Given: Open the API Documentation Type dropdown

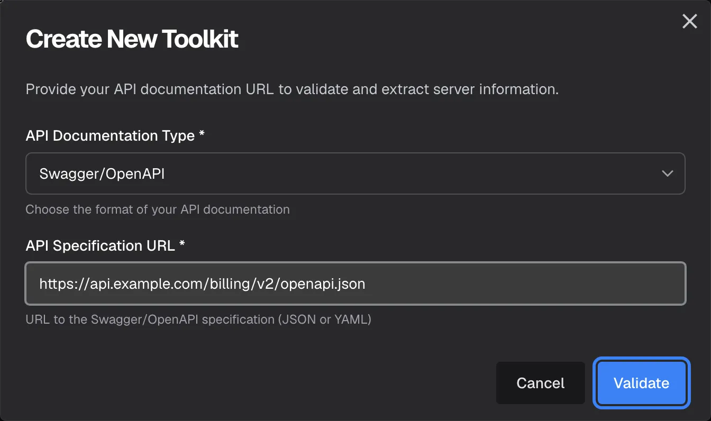Looking at the screenshot, I should tap(355, 173).
